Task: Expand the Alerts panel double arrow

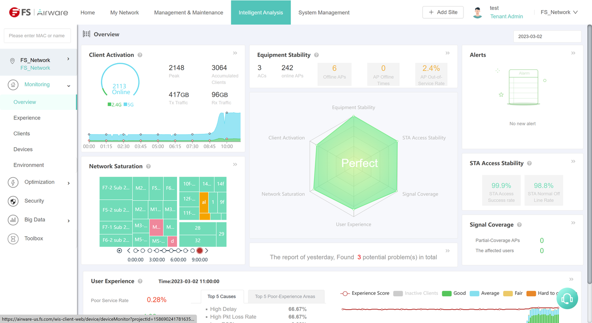Action: pyautogui.click(x=573, y=54)
